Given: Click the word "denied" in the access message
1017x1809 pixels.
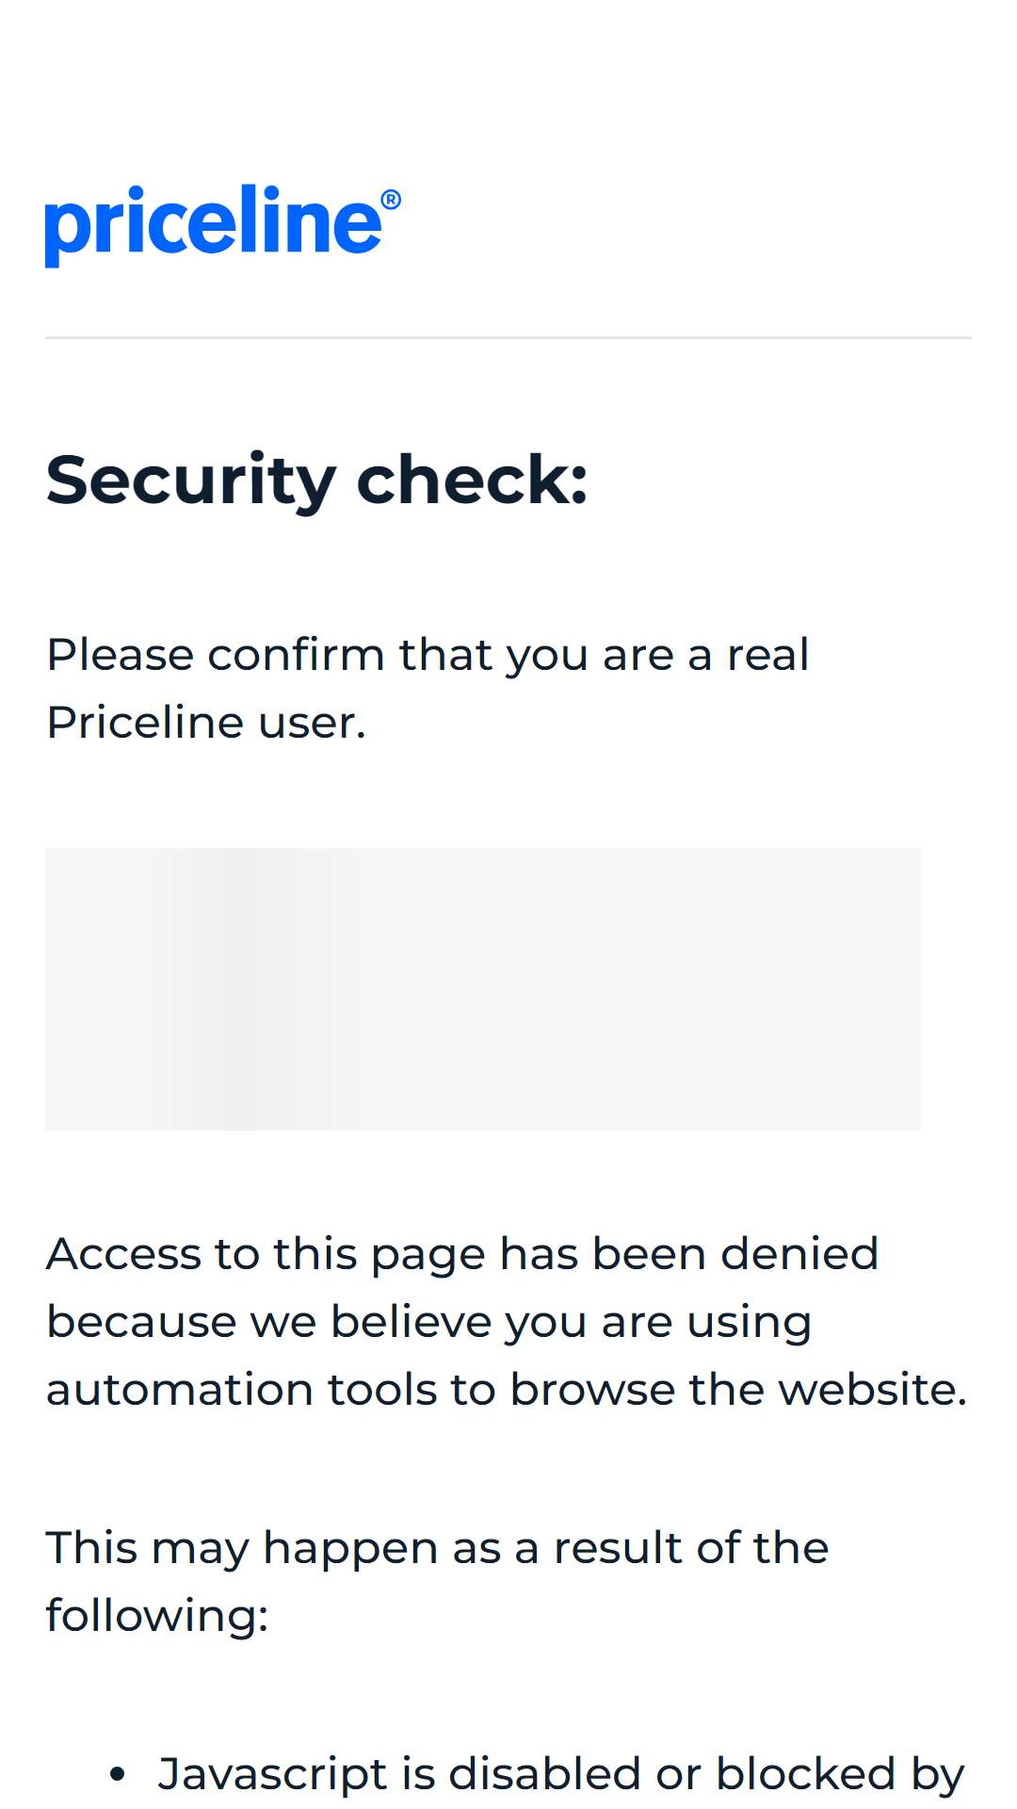Looking at the screenshot, I should pos(799,1254).
